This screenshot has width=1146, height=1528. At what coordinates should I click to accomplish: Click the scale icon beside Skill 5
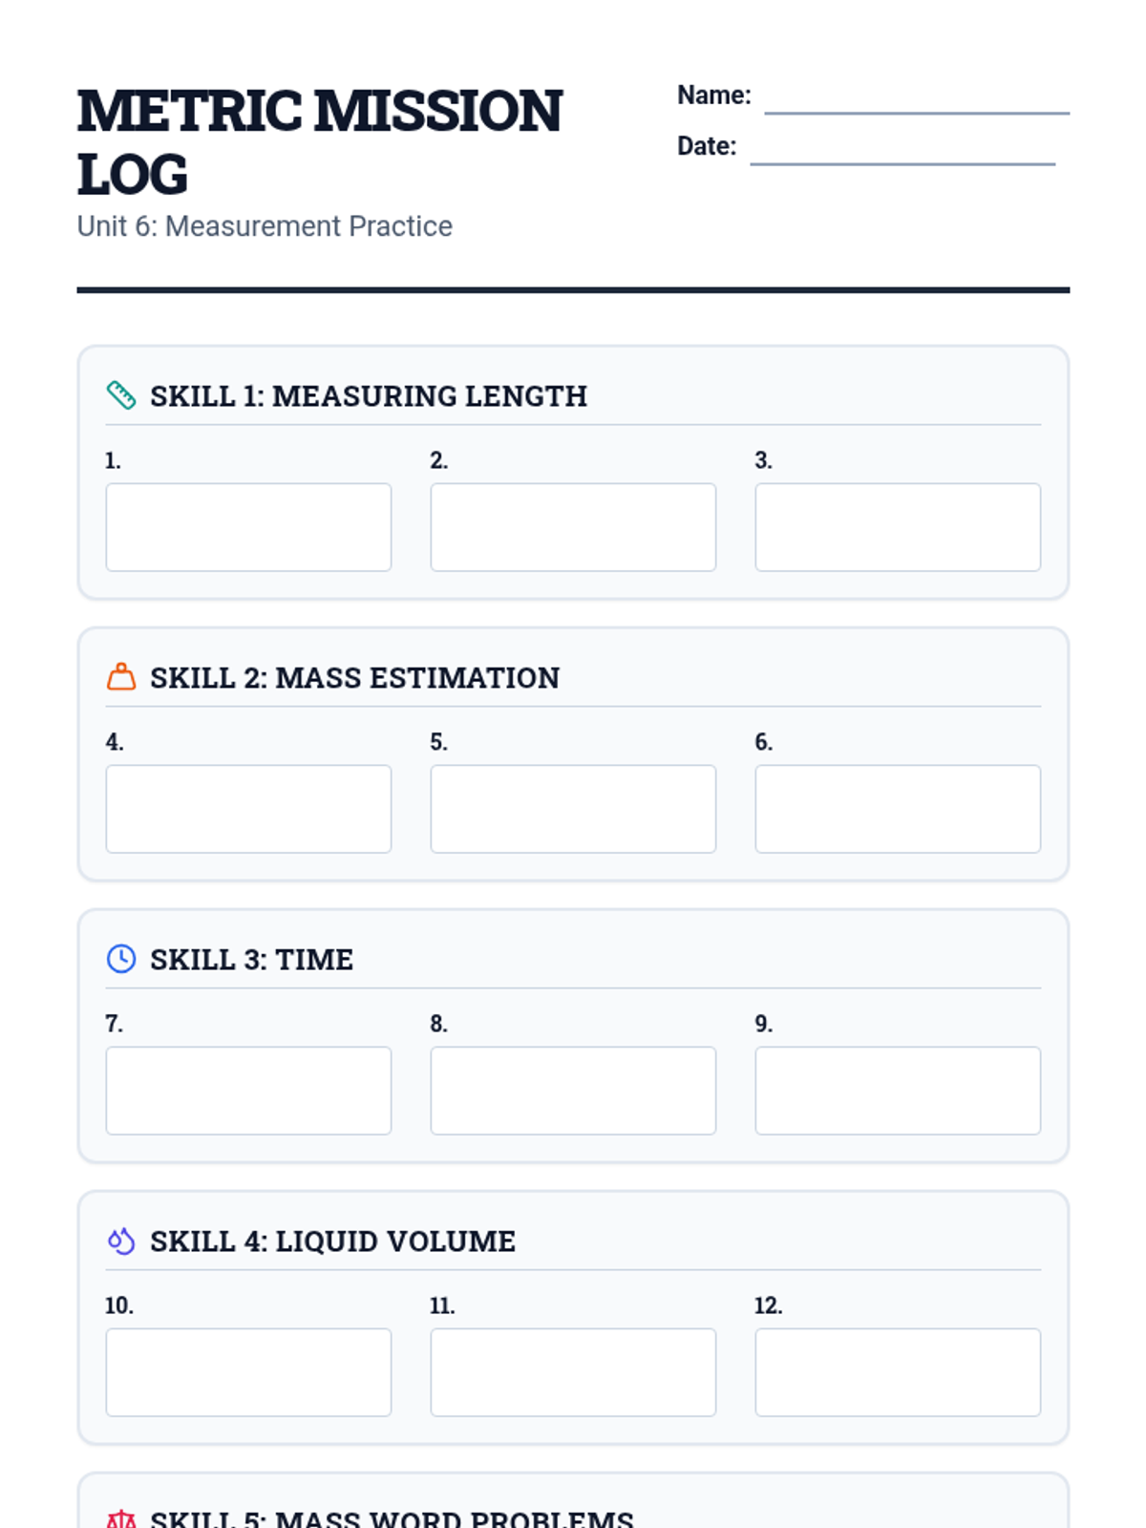pyautogui.click(x=121, y=1518)
